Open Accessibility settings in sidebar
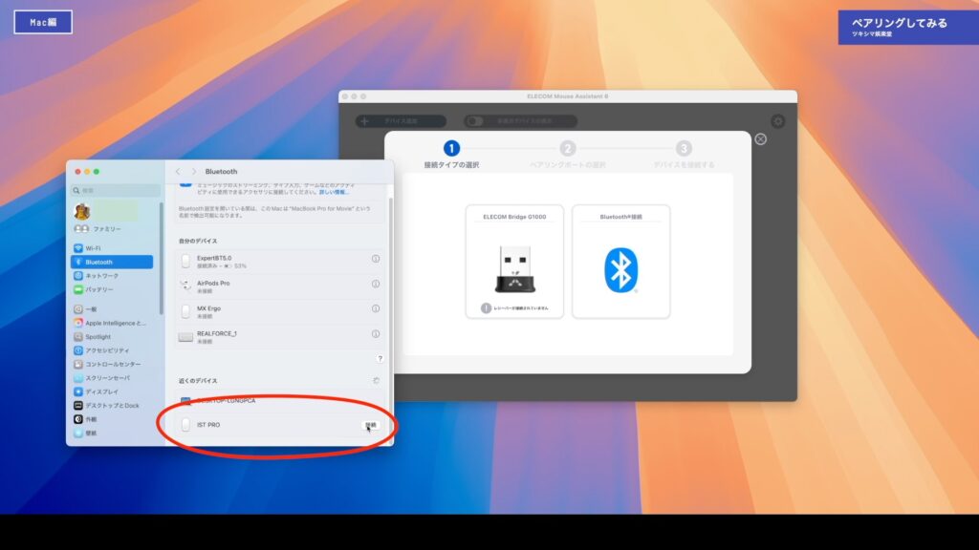The width and height of the screenshot is (979, 550). [106, 350]
